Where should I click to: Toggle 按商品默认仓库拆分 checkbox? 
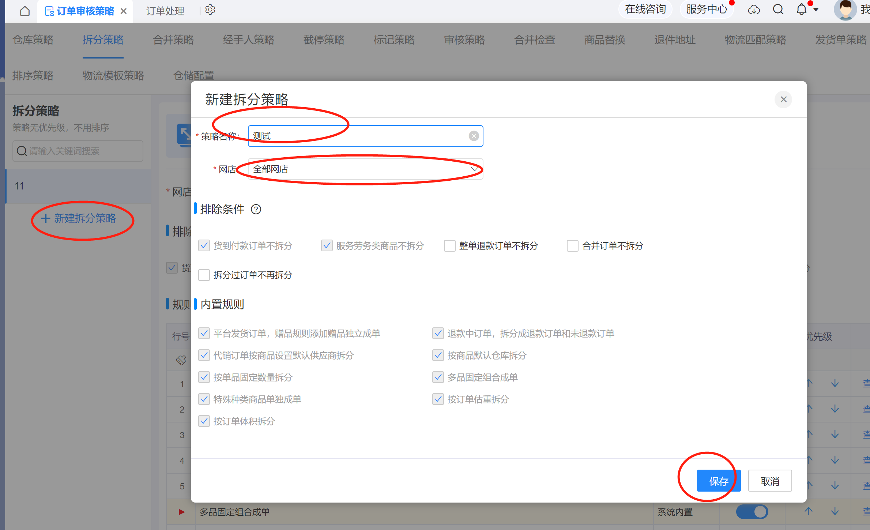438,356
